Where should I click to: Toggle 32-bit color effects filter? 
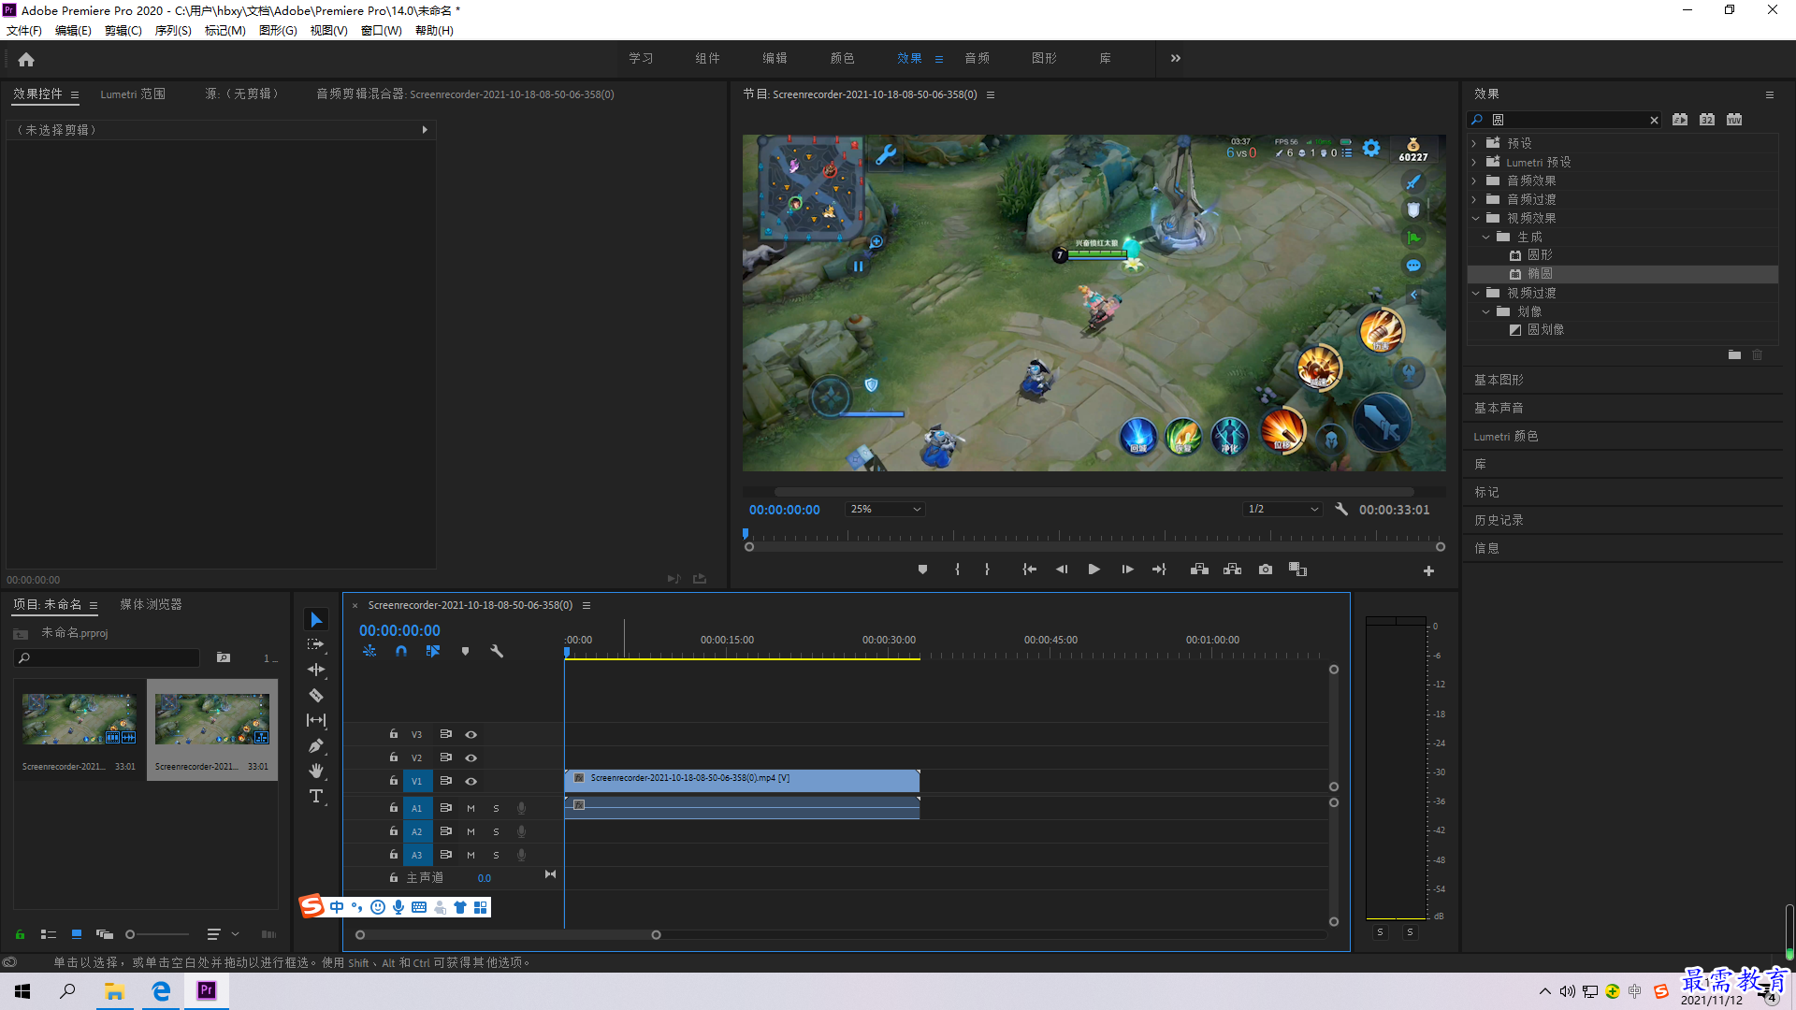click(x=1707, y=120)
